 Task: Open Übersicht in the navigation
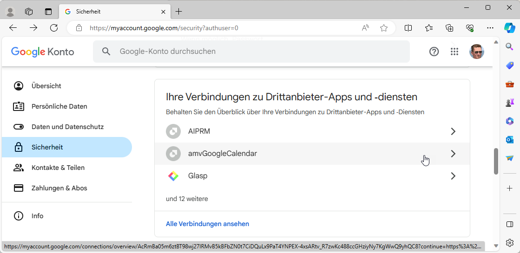pyautogui.click(x=66, y=86)
